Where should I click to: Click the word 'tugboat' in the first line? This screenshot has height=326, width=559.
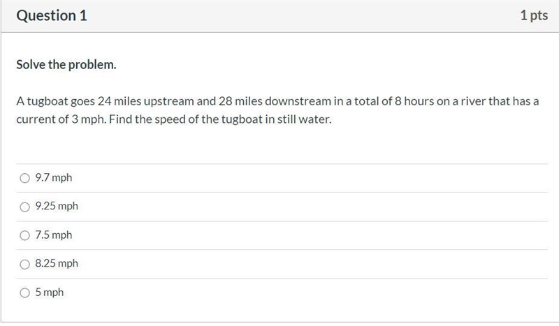click(48, 101)
